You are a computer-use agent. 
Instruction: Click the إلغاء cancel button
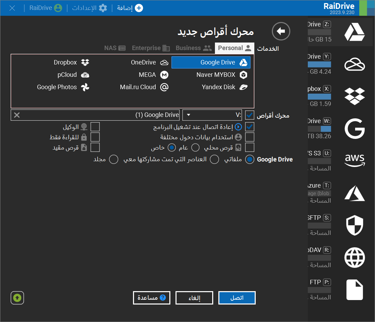point(194,298)
